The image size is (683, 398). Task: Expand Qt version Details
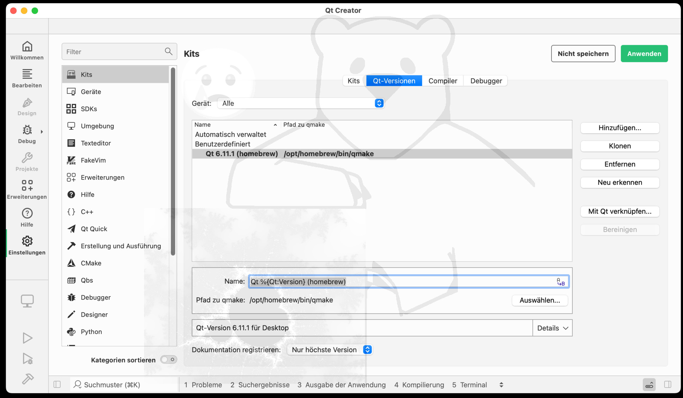552,328
